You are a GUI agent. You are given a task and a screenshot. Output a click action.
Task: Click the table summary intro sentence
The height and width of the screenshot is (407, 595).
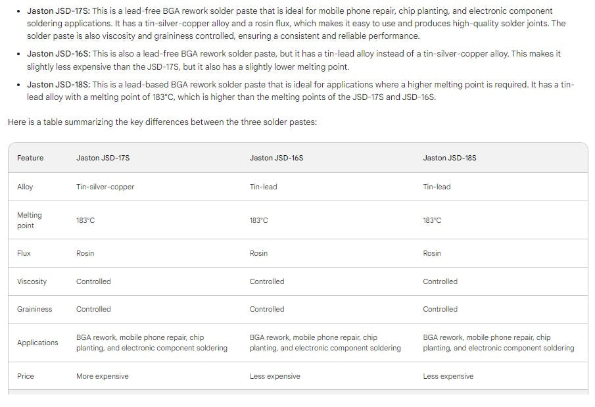coord(162,122)
